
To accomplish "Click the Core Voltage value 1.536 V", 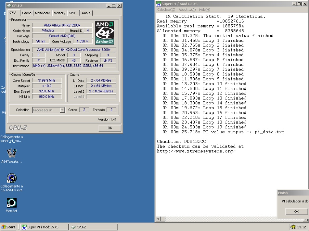I will tap(83, 41).
